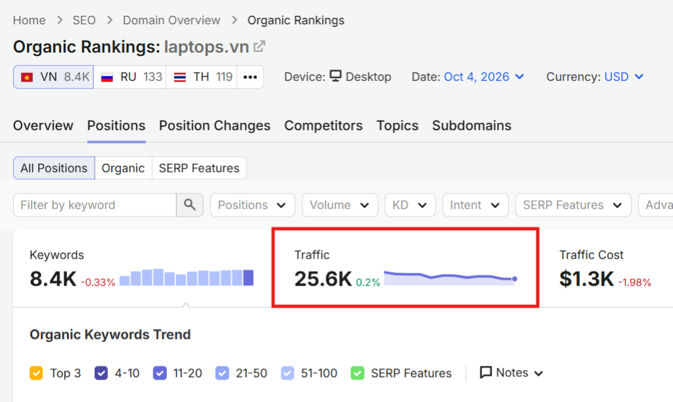Screen dimensions: 673x402
Task: Toggle the 51-100 positions checkbox
Action: (288, 373)
